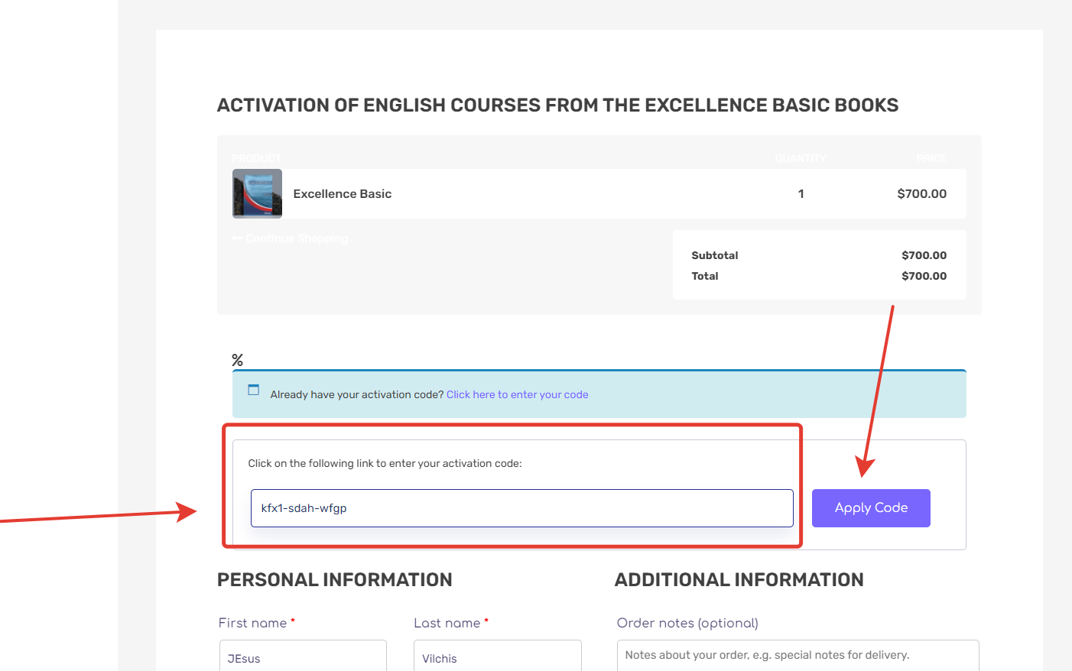Click the Subtotal amount $700.00

coord(924,255)
